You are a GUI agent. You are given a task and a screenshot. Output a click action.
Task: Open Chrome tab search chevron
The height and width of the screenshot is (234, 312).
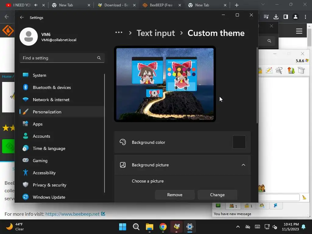click(263, 4)
